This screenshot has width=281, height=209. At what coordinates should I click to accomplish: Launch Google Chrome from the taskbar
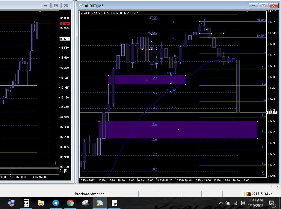70,203
